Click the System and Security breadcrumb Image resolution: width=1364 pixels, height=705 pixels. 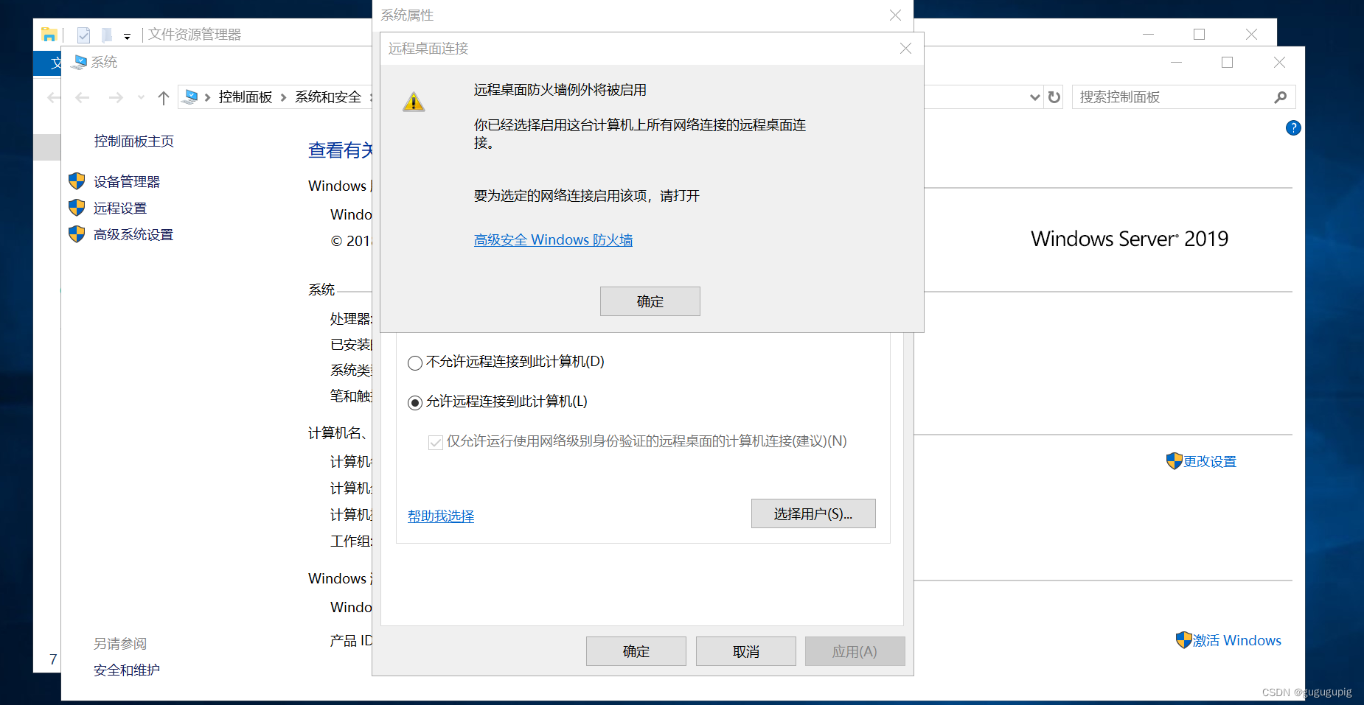pos(328,97)
